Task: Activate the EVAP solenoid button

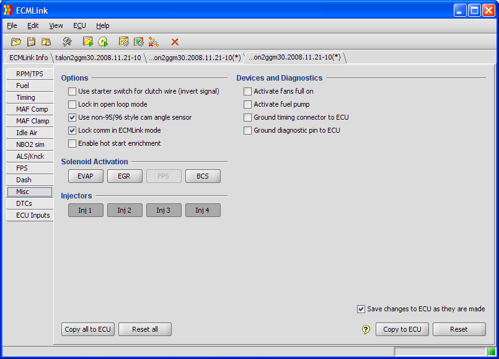Action: [86, 176]
